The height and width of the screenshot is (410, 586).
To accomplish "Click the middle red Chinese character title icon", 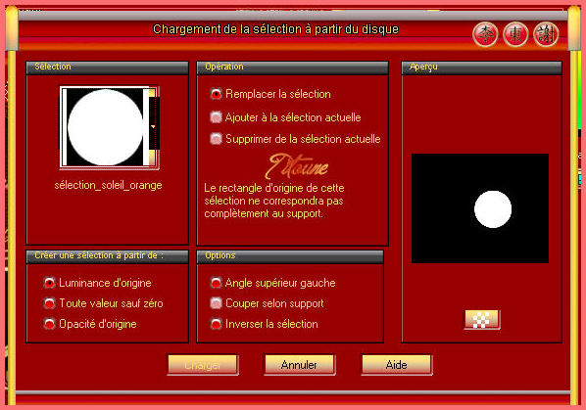I will 515,34.
